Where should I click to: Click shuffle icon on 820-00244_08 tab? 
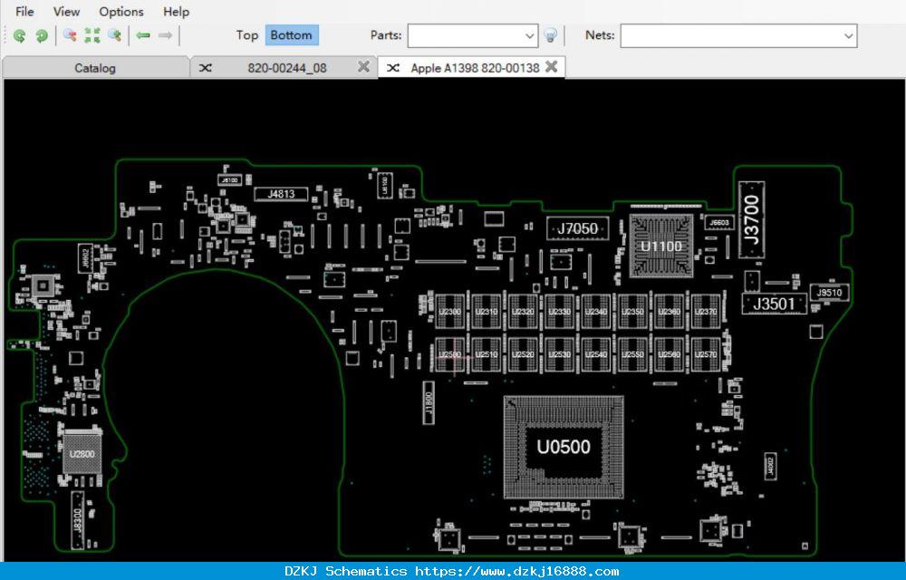[x=205, y=68]
